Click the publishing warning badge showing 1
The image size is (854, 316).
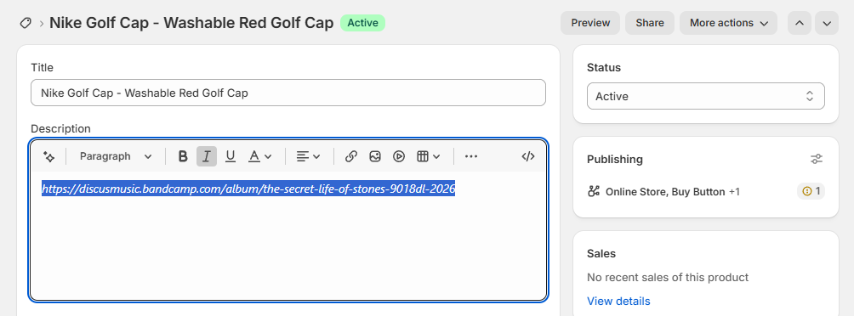point(811,191)
